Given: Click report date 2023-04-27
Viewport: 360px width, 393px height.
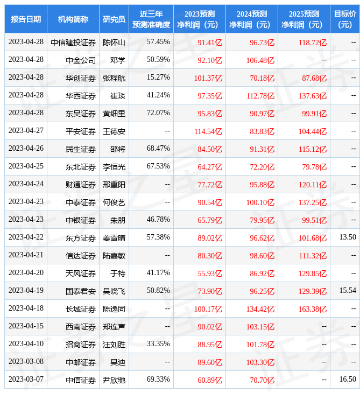Looking at the screenshot, I should pyautogui.click(x=26, y=130).
